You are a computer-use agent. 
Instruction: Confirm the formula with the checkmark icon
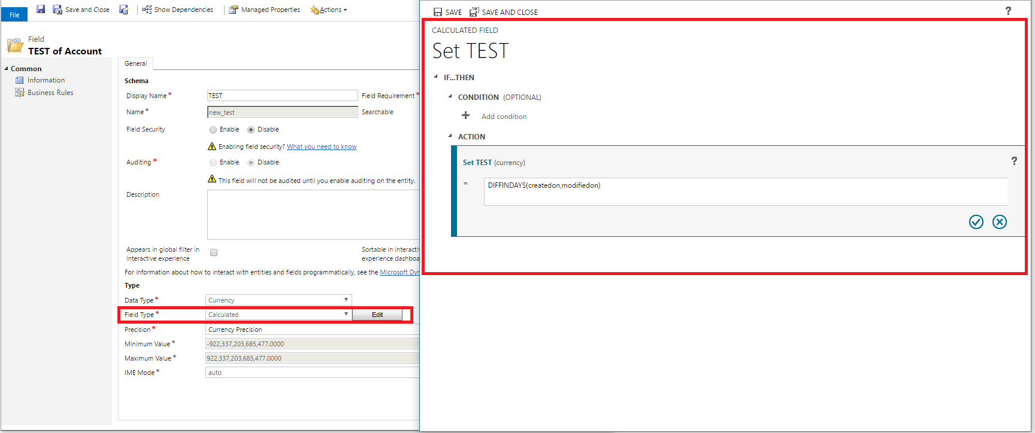pos(976,222)
